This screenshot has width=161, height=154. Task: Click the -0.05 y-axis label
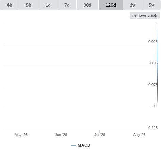click(x=153, y=63)
